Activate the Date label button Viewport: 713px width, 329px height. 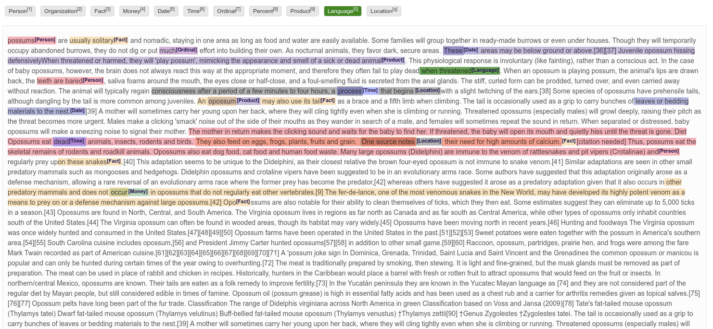point(166,11)
